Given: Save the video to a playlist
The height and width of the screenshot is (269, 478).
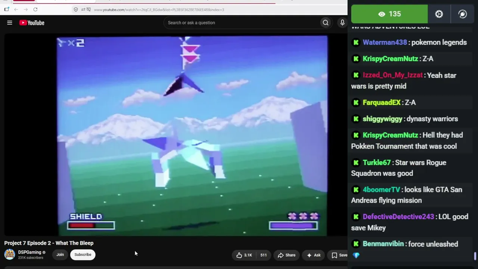Looking at the screenshot, I should [339, 255].
